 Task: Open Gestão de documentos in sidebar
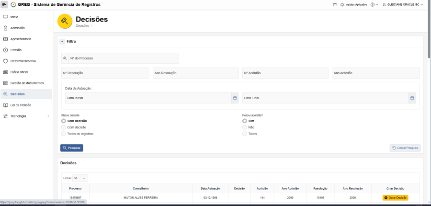point(27,83)
